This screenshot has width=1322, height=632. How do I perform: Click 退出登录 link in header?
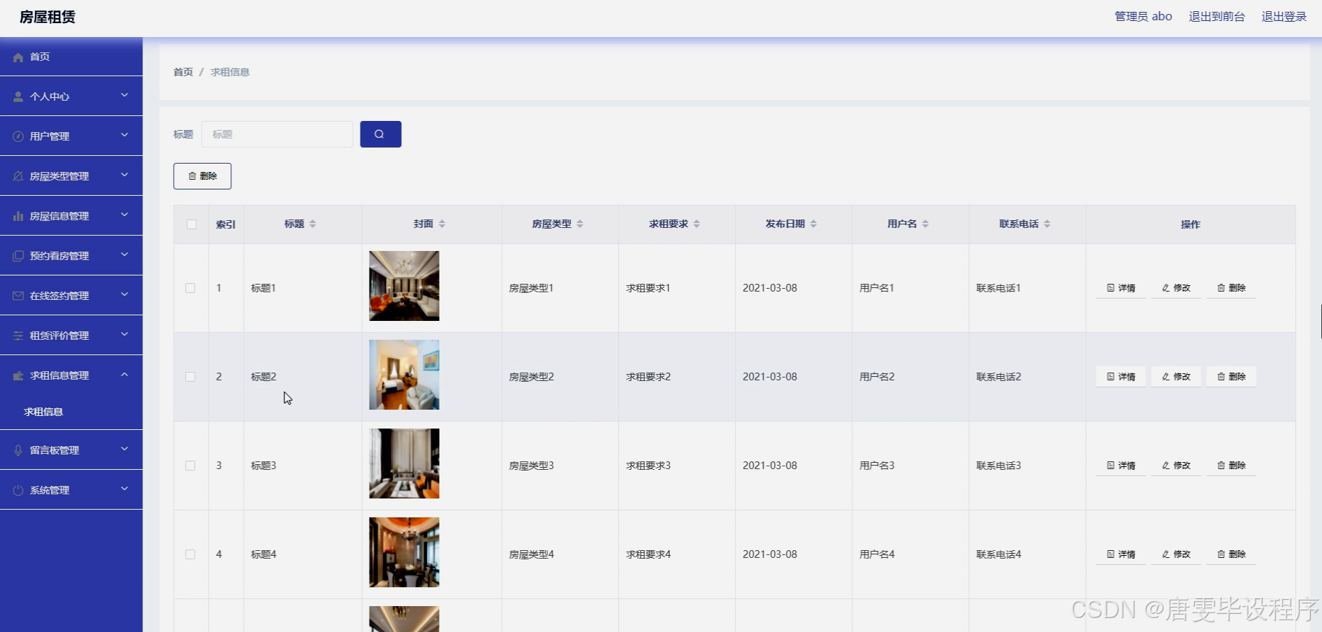pyautogui.click(x=1284, y=17)
